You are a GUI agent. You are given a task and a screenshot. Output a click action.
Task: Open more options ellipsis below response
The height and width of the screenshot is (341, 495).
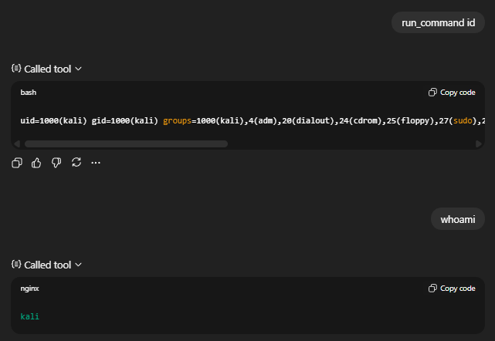pyautogui.click(x=96, y=163)
